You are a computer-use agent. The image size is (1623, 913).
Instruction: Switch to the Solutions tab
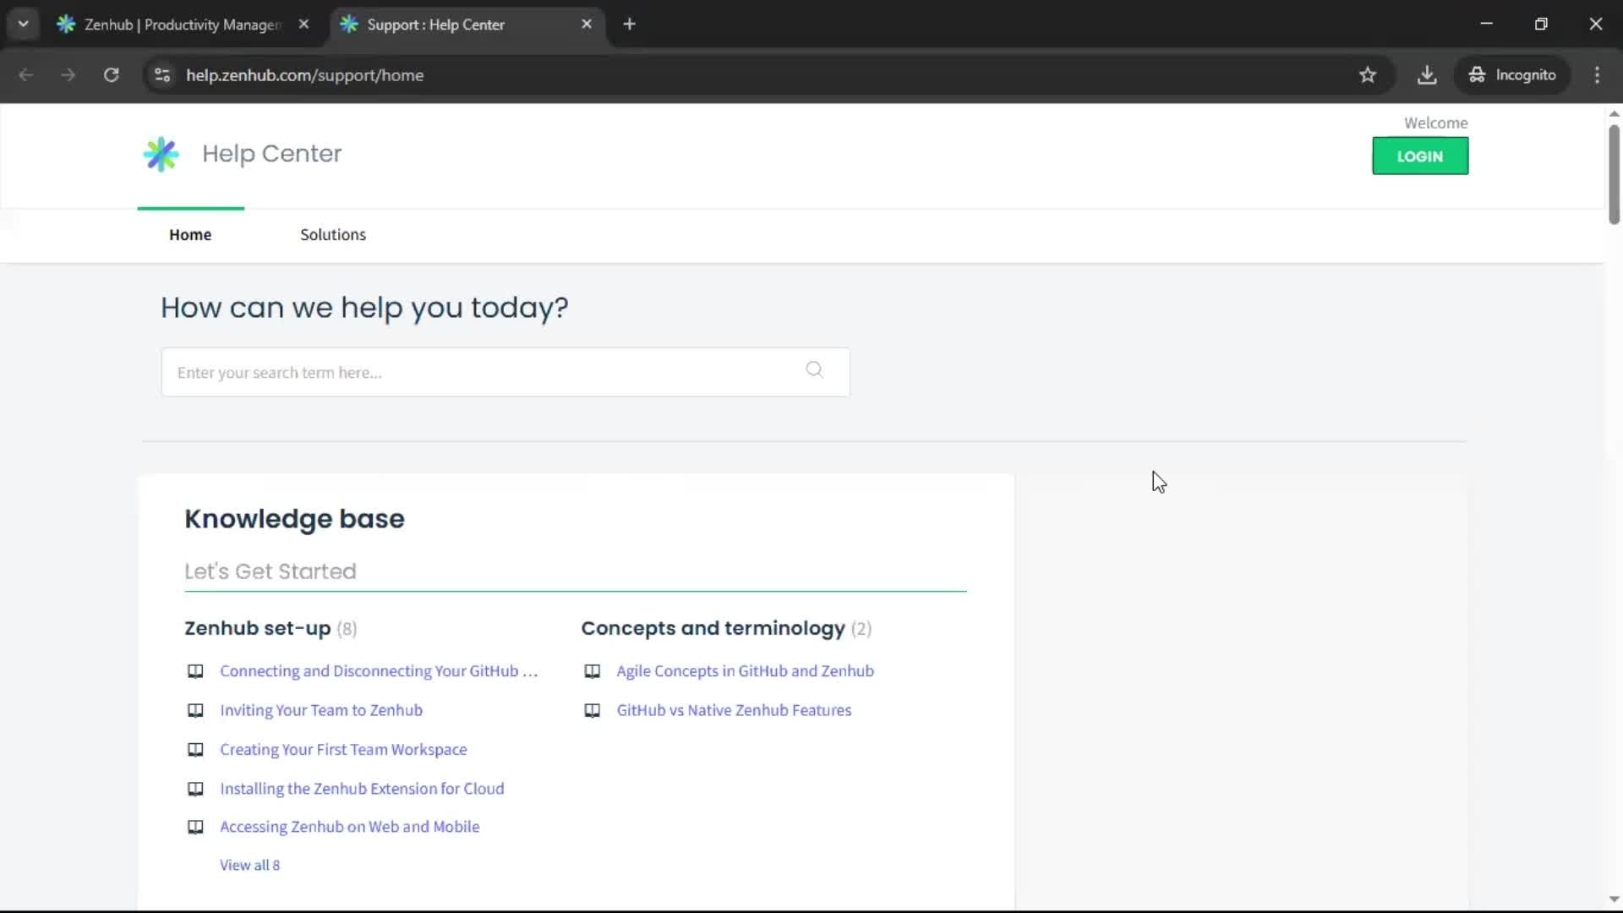pos(333,234)
